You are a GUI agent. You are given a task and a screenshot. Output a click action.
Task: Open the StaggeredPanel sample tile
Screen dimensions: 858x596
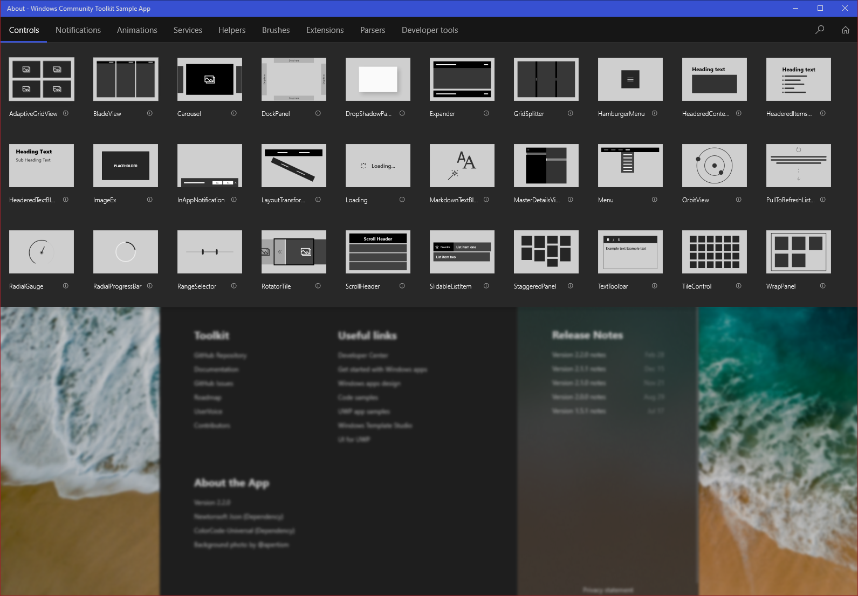546,252
